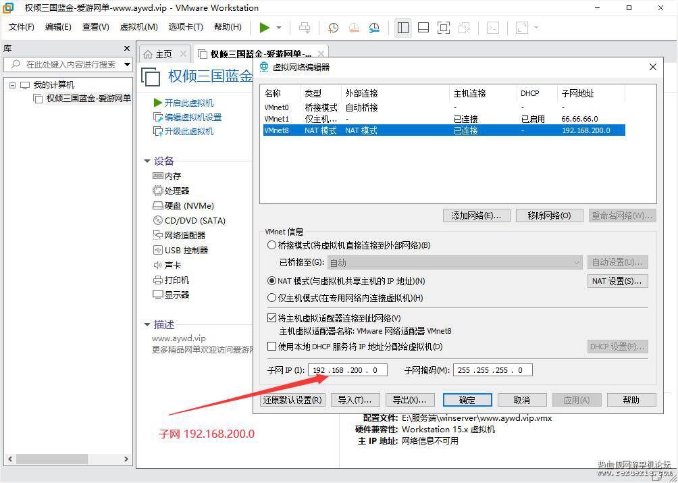This screenshot has height=483, width=678.
Task: Open the 虚拟机(M) menu
Action: click(x=138, y=27)
